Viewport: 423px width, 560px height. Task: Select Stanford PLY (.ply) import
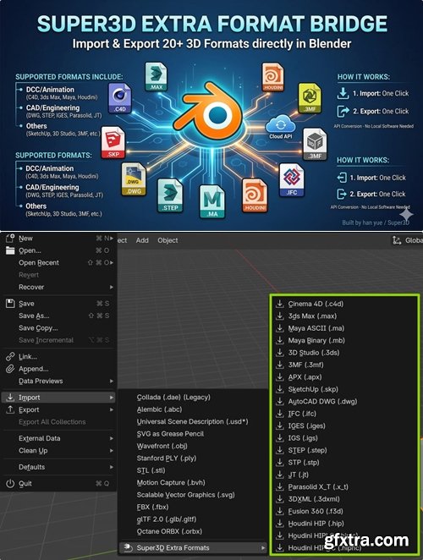point(167,458)
